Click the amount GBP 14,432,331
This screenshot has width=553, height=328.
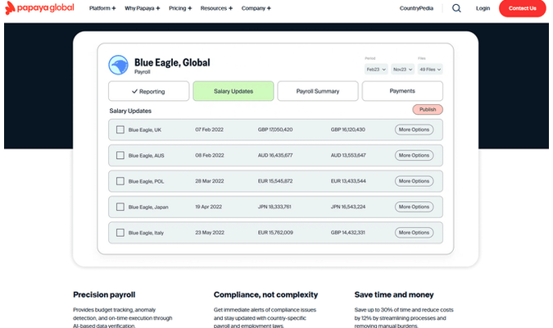(x=347, y=233)
